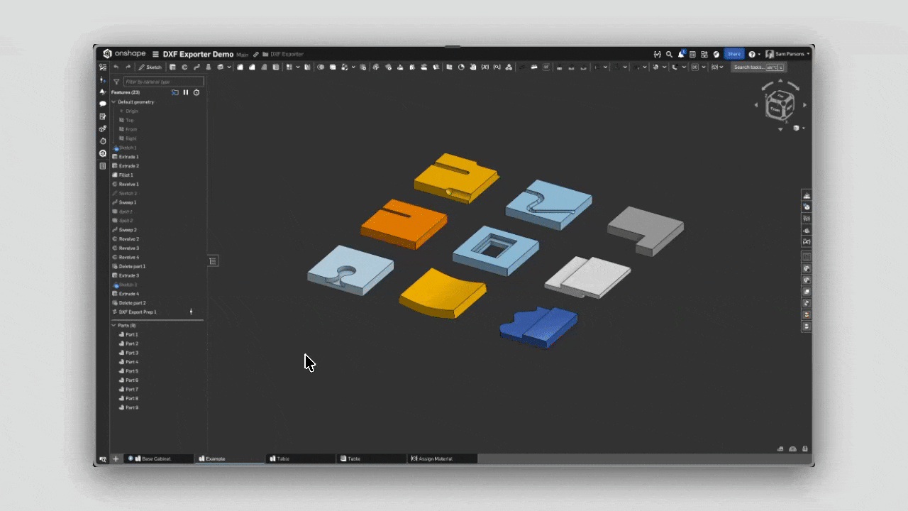The height and width of the screenshot is (511, 908).
Task: Open tab manager icon at bottom left
Action: [103, 459]
